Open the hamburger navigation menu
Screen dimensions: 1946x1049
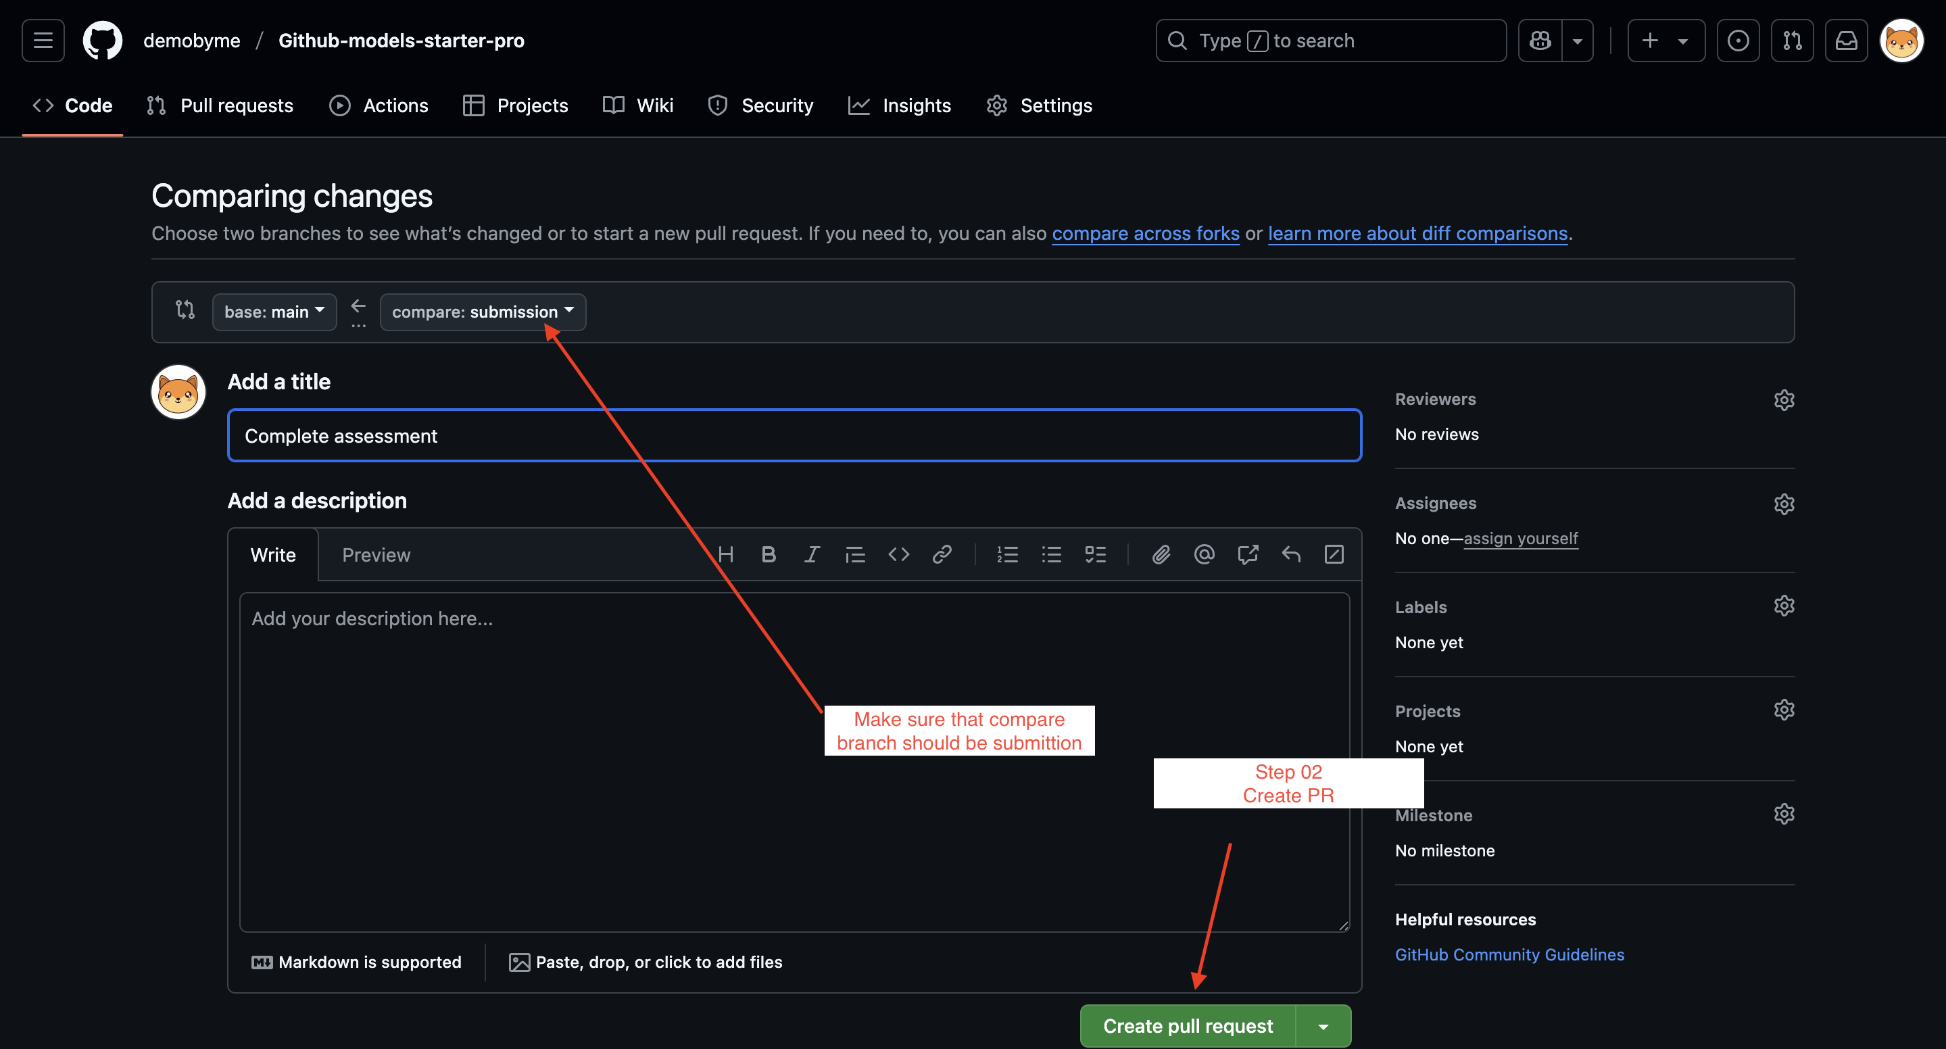click(43, 40)
